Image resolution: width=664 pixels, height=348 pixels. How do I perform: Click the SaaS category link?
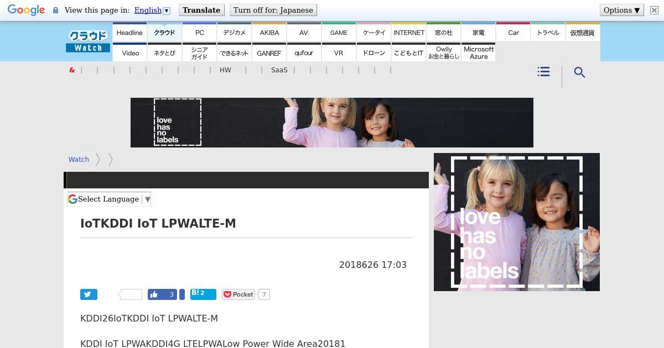(x=279, y=70)
